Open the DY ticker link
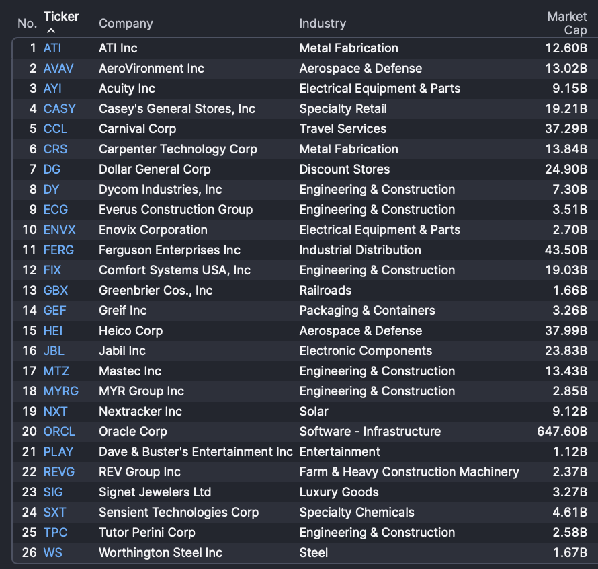Viewport: 598px width, 569px height. (51, 190)
